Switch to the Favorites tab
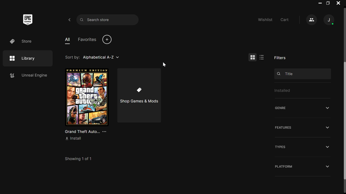Screen dimensions: 346x194 click(87, 39)
